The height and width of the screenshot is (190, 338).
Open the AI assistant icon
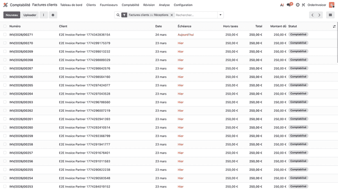(282, 5)
